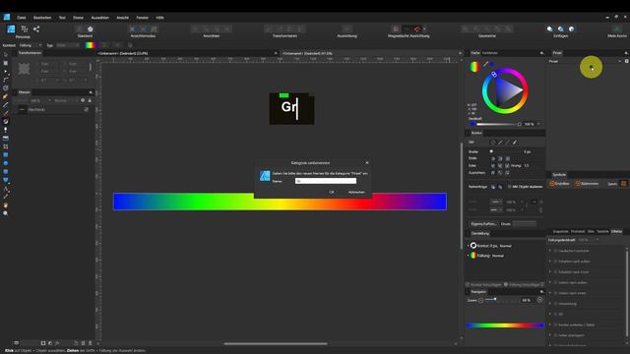The image size is (630, 354).
Task: Click the color picker eyedropper in Farbe panel
Action: click(x=485, y=64)
